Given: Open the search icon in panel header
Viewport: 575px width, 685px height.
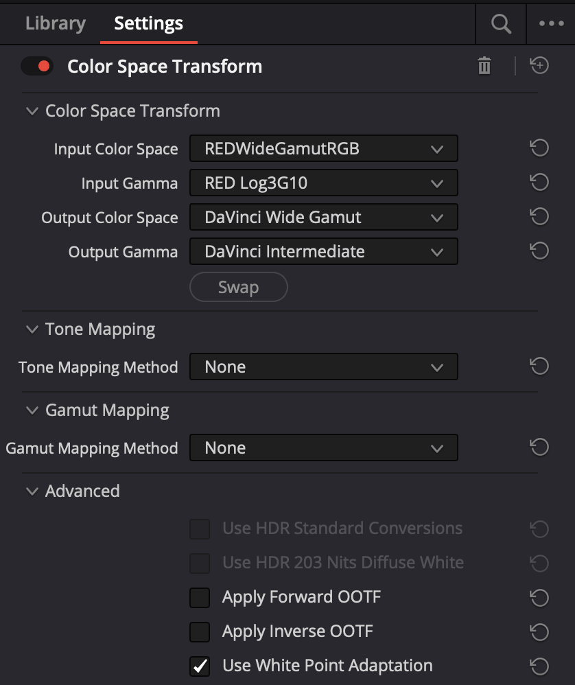Looking at the screenshot, I should 501,23.
